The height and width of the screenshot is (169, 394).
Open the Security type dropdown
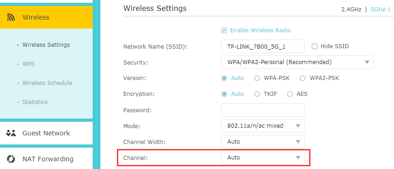pos(297,62)
